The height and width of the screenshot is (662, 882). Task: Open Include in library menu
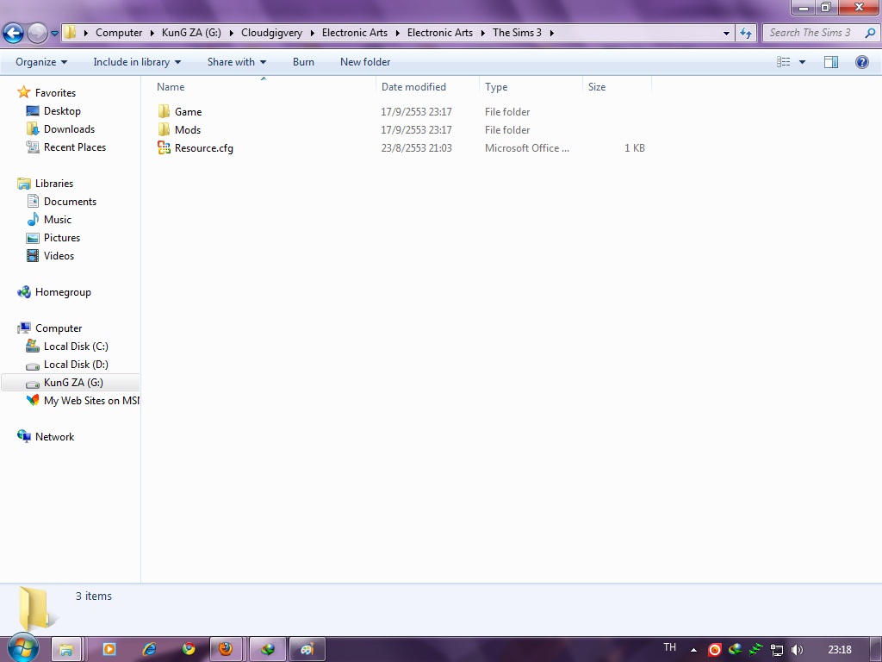click(x=137, y=62)
